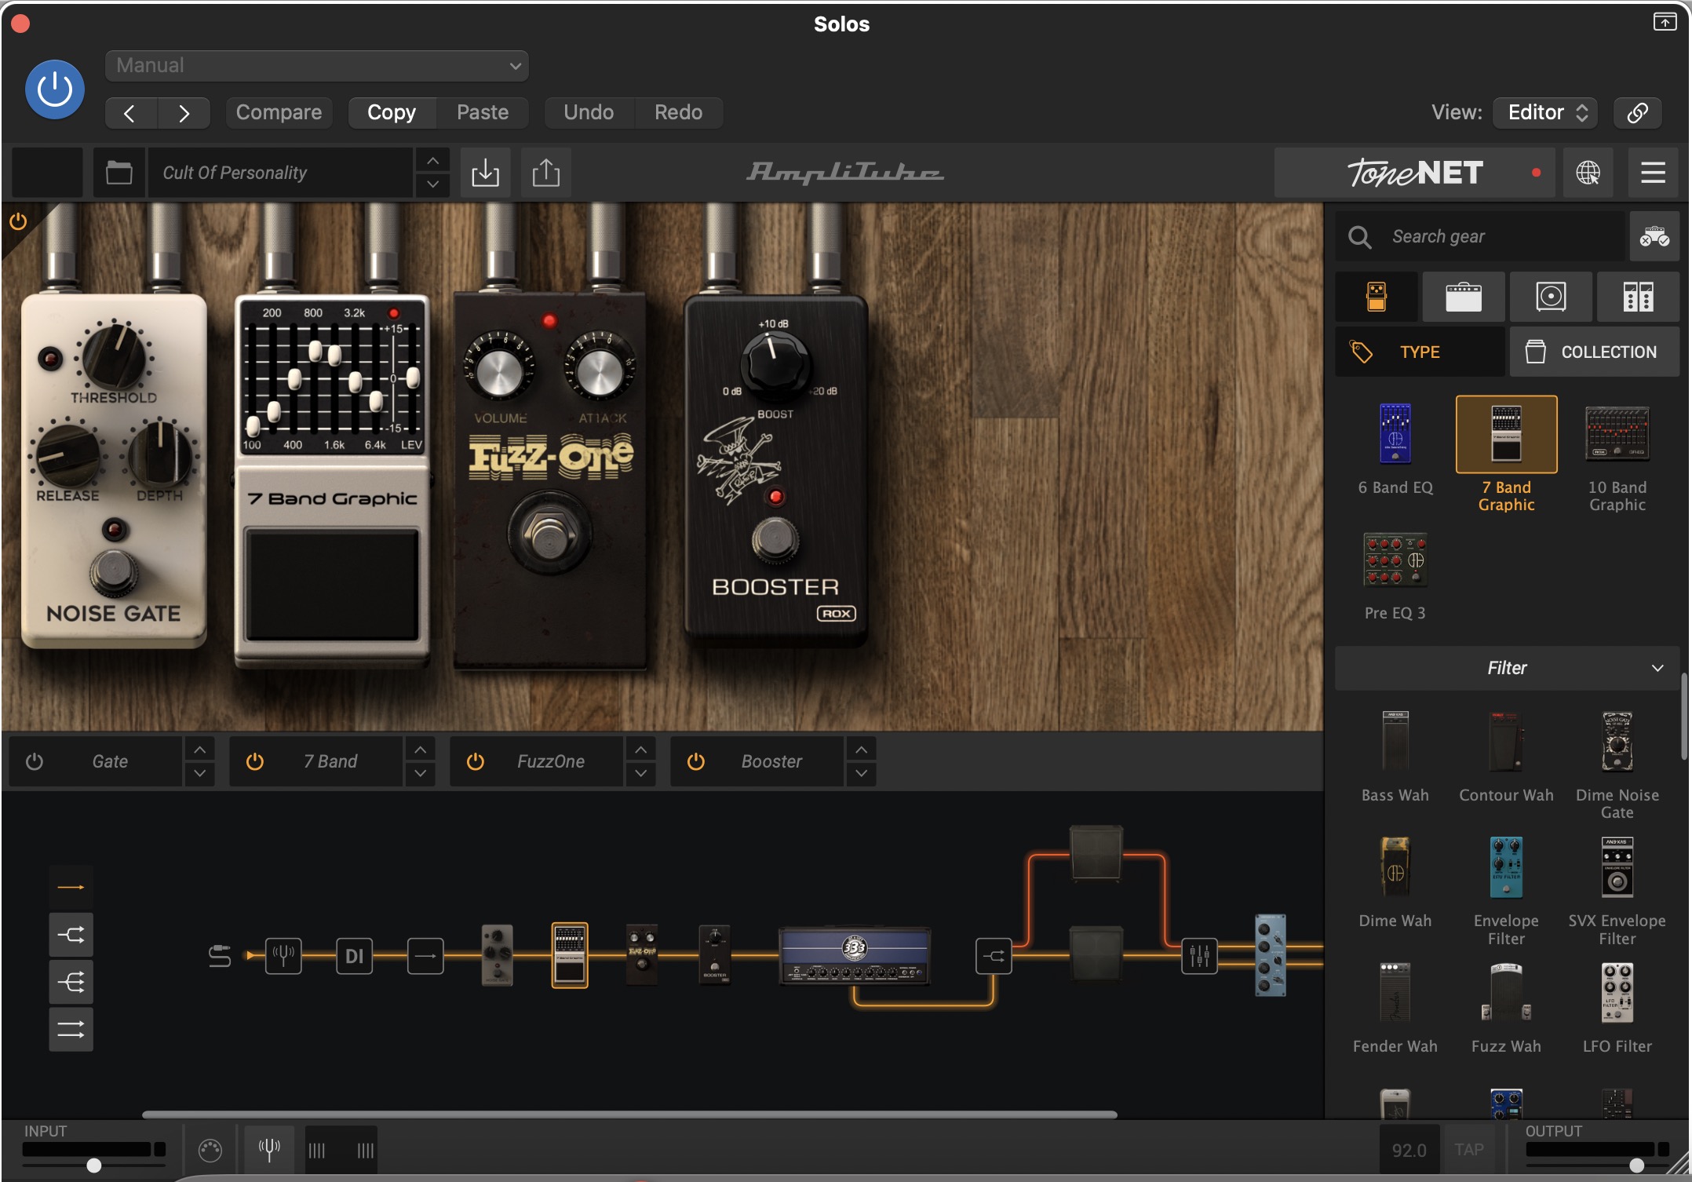Click the link chain icon

(1638, 113)
